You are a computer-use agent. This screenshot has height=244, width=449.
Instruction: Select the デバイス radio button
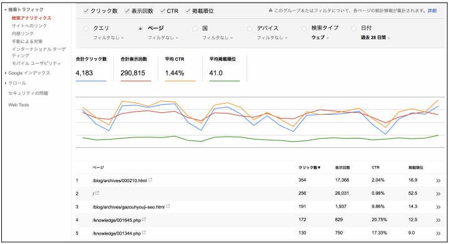(x=249, y=29)
